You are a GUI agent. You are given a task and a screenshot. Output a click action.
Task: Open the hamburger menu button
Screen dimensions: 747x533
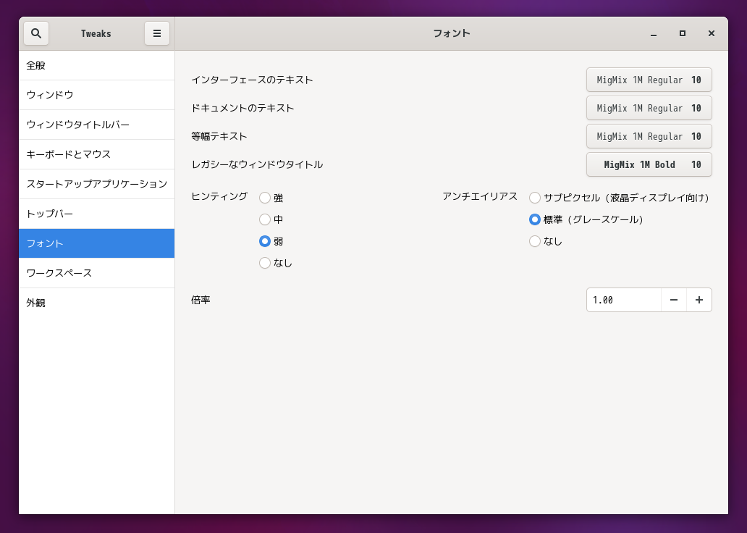157,33
